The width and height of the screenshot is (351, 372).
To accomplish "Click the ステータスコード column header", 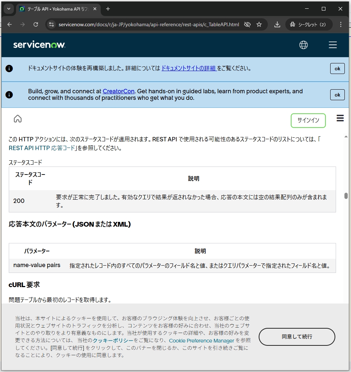I will point(30,179).
